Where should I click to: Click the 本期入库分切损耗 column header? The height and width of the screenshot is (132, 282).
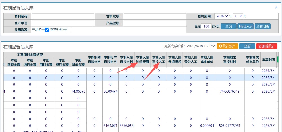coord(175,59)
